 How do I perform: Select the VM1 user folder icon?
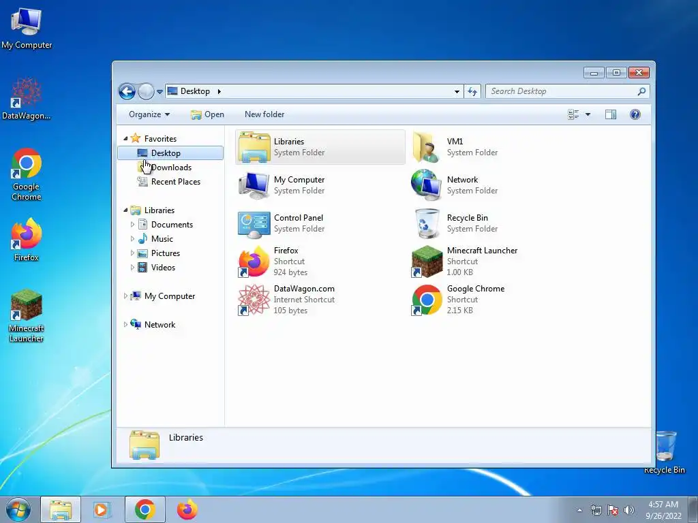pos(427,147)
